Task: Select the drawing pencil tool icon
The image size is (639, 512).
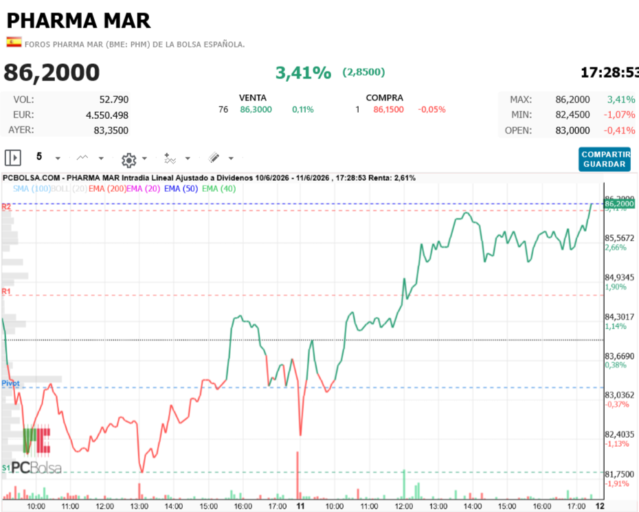Action: click(214, 158)
